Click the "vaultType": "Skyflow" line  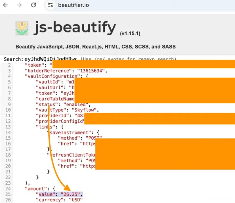[68, 110]
